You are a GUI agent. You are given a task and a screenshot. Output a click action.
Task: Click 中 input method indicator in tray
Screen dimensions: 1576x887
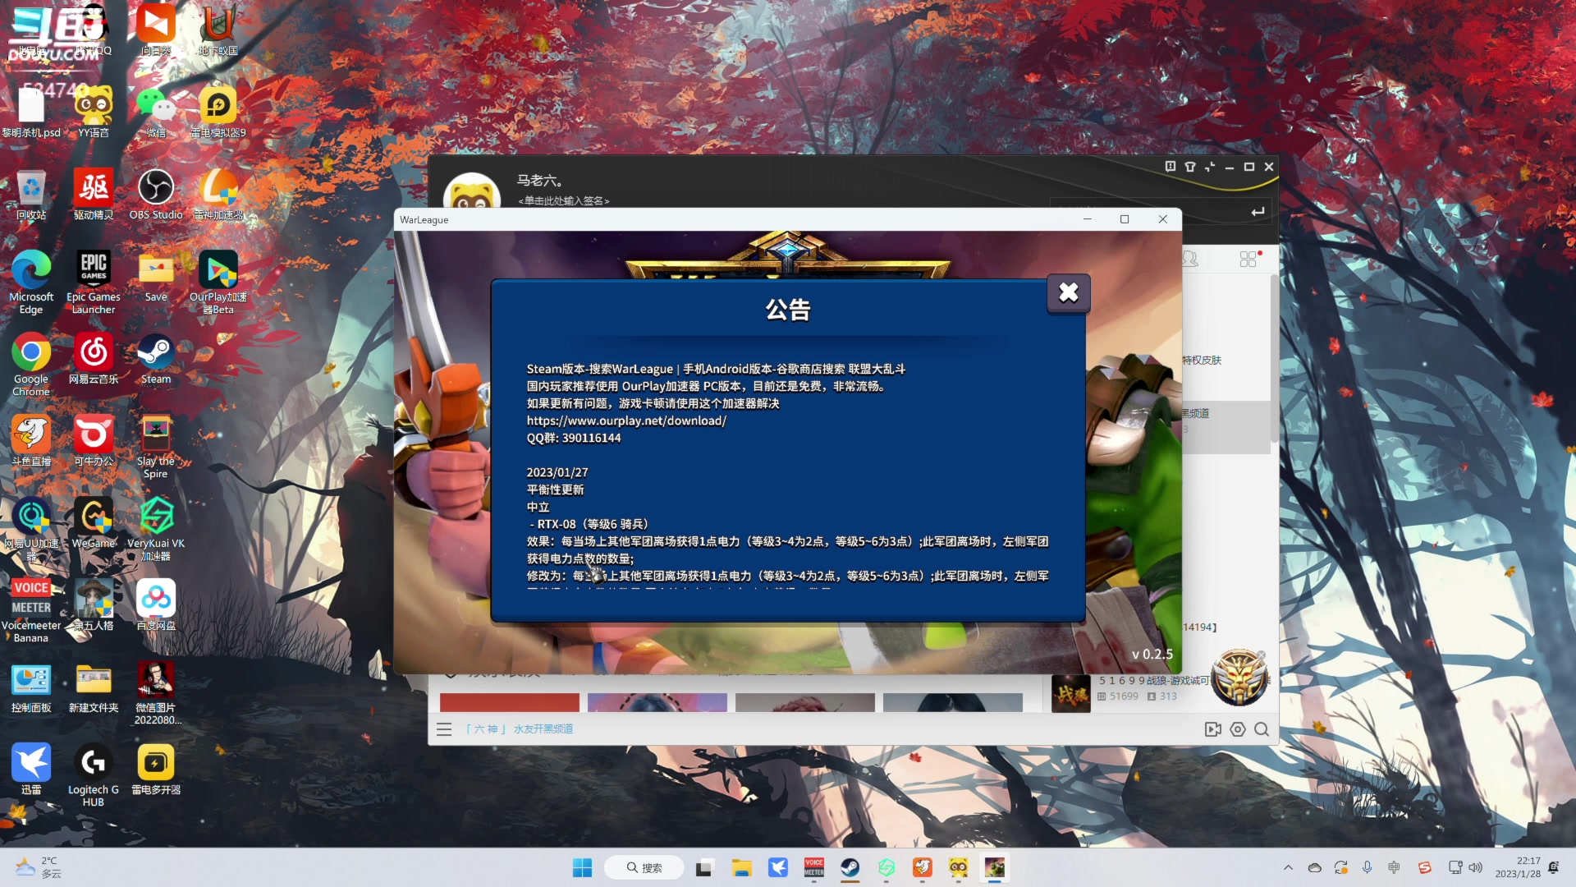1394,868
